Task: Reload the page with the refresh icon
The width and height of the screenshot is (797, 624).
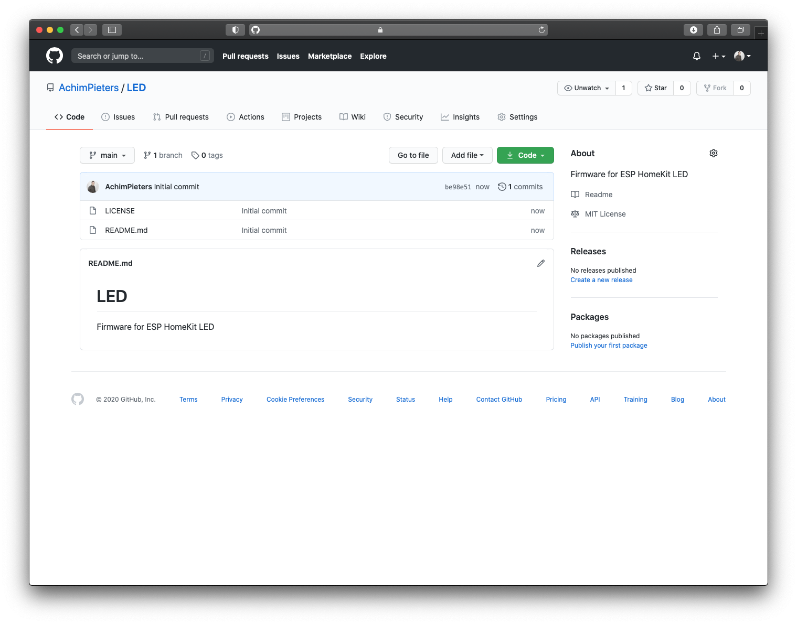Action: click(x=541, y=30)
